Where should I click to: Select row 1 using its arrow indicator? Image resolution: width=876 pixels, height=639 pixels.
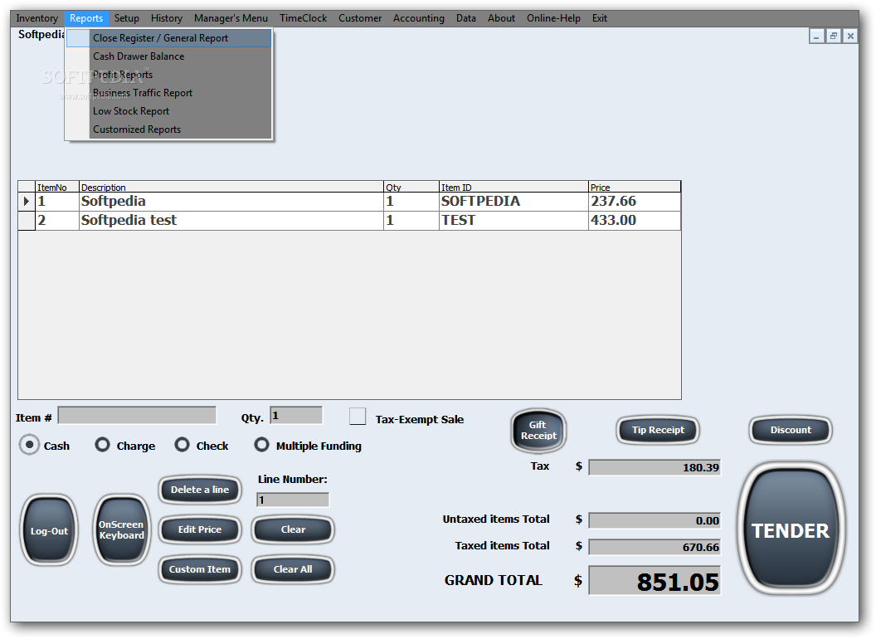(x=27, y=202)
